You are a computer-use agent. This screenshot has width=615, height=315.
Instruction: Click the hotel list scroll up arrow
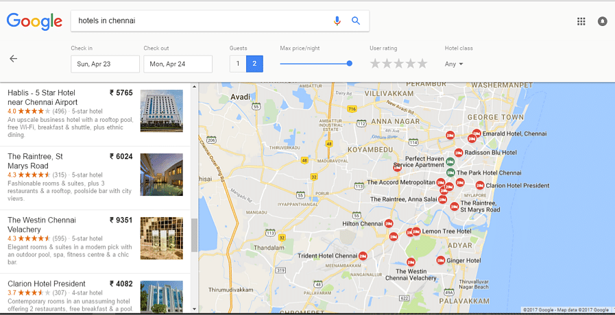195,86
